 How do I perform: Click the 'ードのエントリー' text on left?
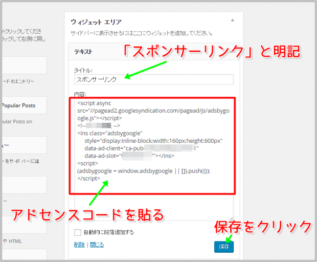[18, 81]
